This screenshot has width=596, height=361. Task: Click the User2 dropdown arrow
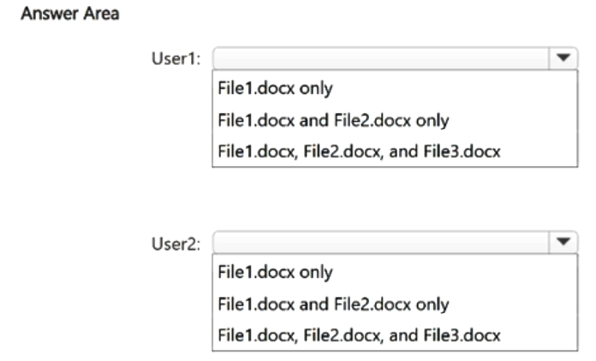click(563, 242)
